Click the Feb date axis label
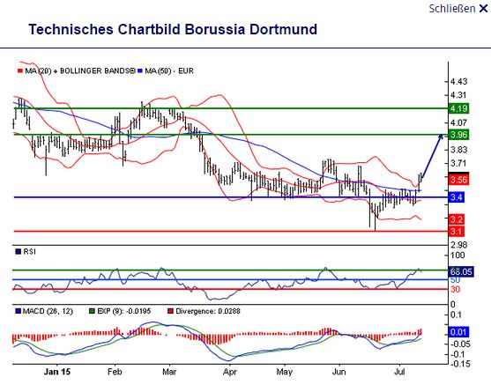491x385 pixels. coord(115,372)
